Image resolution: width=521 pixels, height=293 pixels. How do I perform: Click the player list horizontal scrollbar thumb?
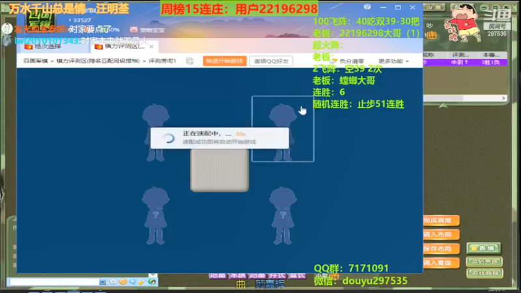point(443,98)
